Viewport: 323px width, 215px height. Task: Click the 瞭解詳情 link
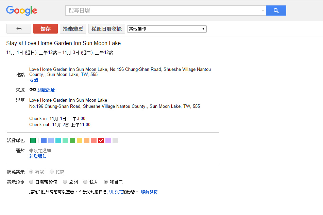click(x=149, y=192)
